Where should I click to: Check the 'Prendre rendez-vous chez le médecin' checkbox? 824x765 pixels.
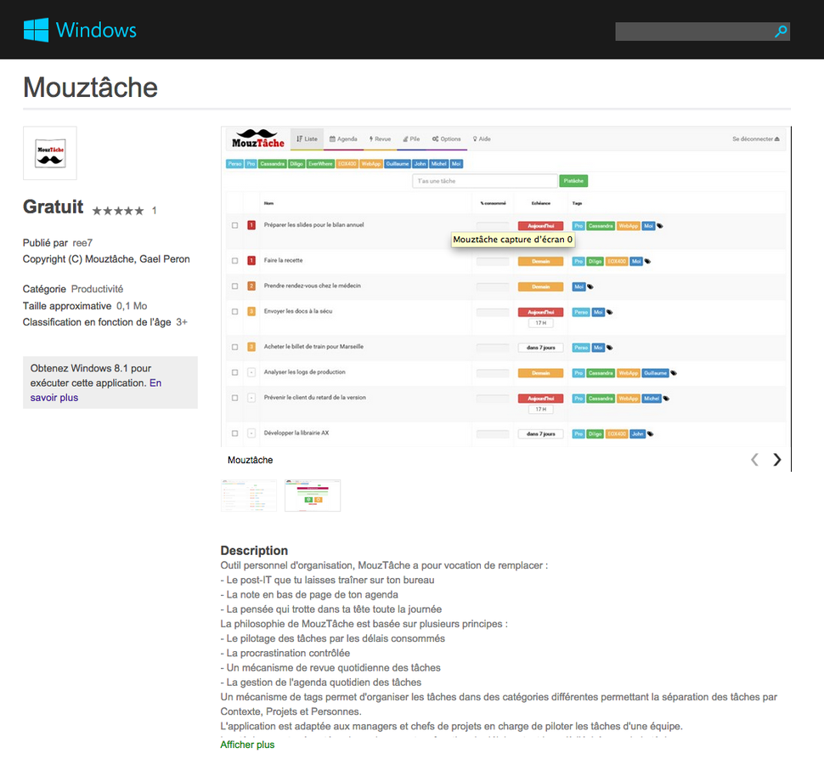pyautogui.click(x=235, y=286)
